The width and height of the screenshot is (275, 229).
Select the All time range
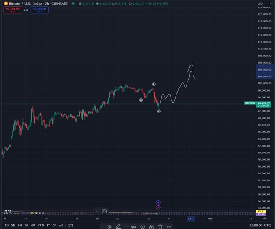tap(60, 225)
